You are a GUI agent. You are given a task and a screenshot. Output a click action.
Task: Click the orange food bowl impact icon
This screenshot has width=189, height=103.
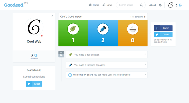pyautogui.click(x=133, y=29)
